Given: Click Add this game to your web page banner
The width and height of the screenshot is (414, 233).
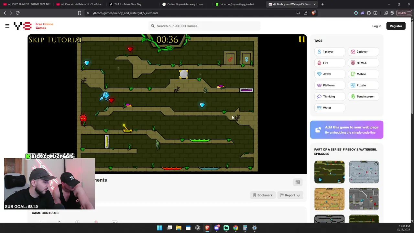Looking at the screenshot, I should [x=347, y=130].
